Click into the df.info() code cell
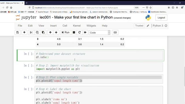This screenshot has height=104, width=185. pos(99,55)
